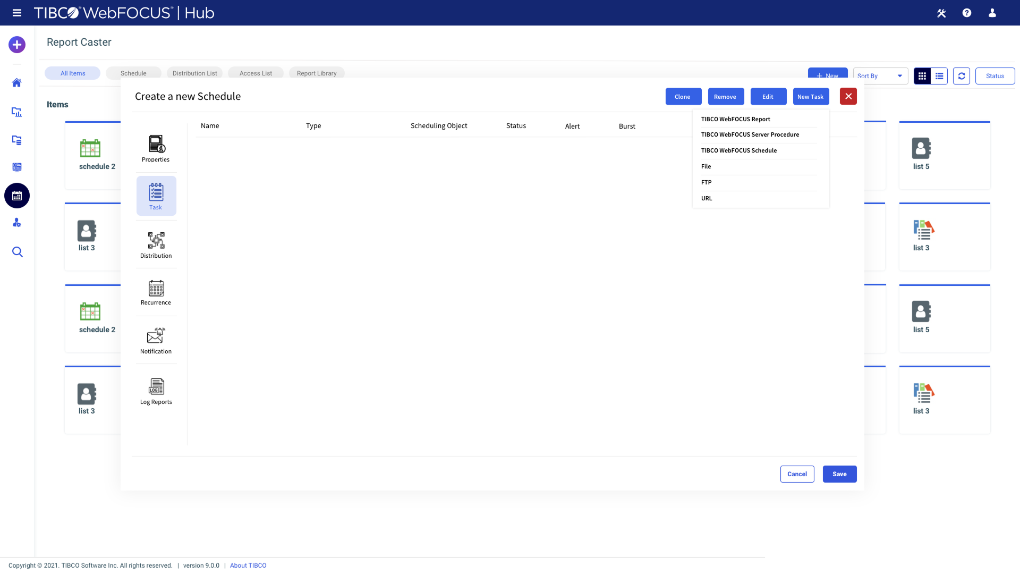Save the new schedule

(x=839, y=474)
